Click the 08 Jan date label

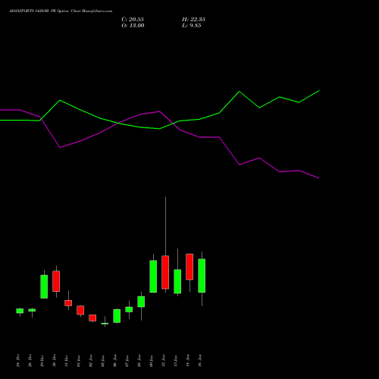point(139,361)
